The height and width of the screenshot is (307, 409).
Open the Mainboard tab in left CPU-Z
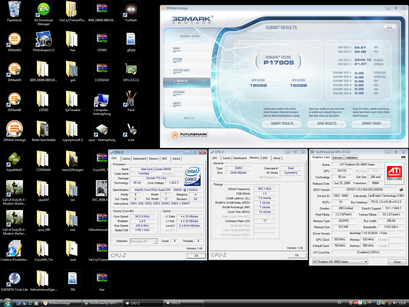(x=140, y=159)
